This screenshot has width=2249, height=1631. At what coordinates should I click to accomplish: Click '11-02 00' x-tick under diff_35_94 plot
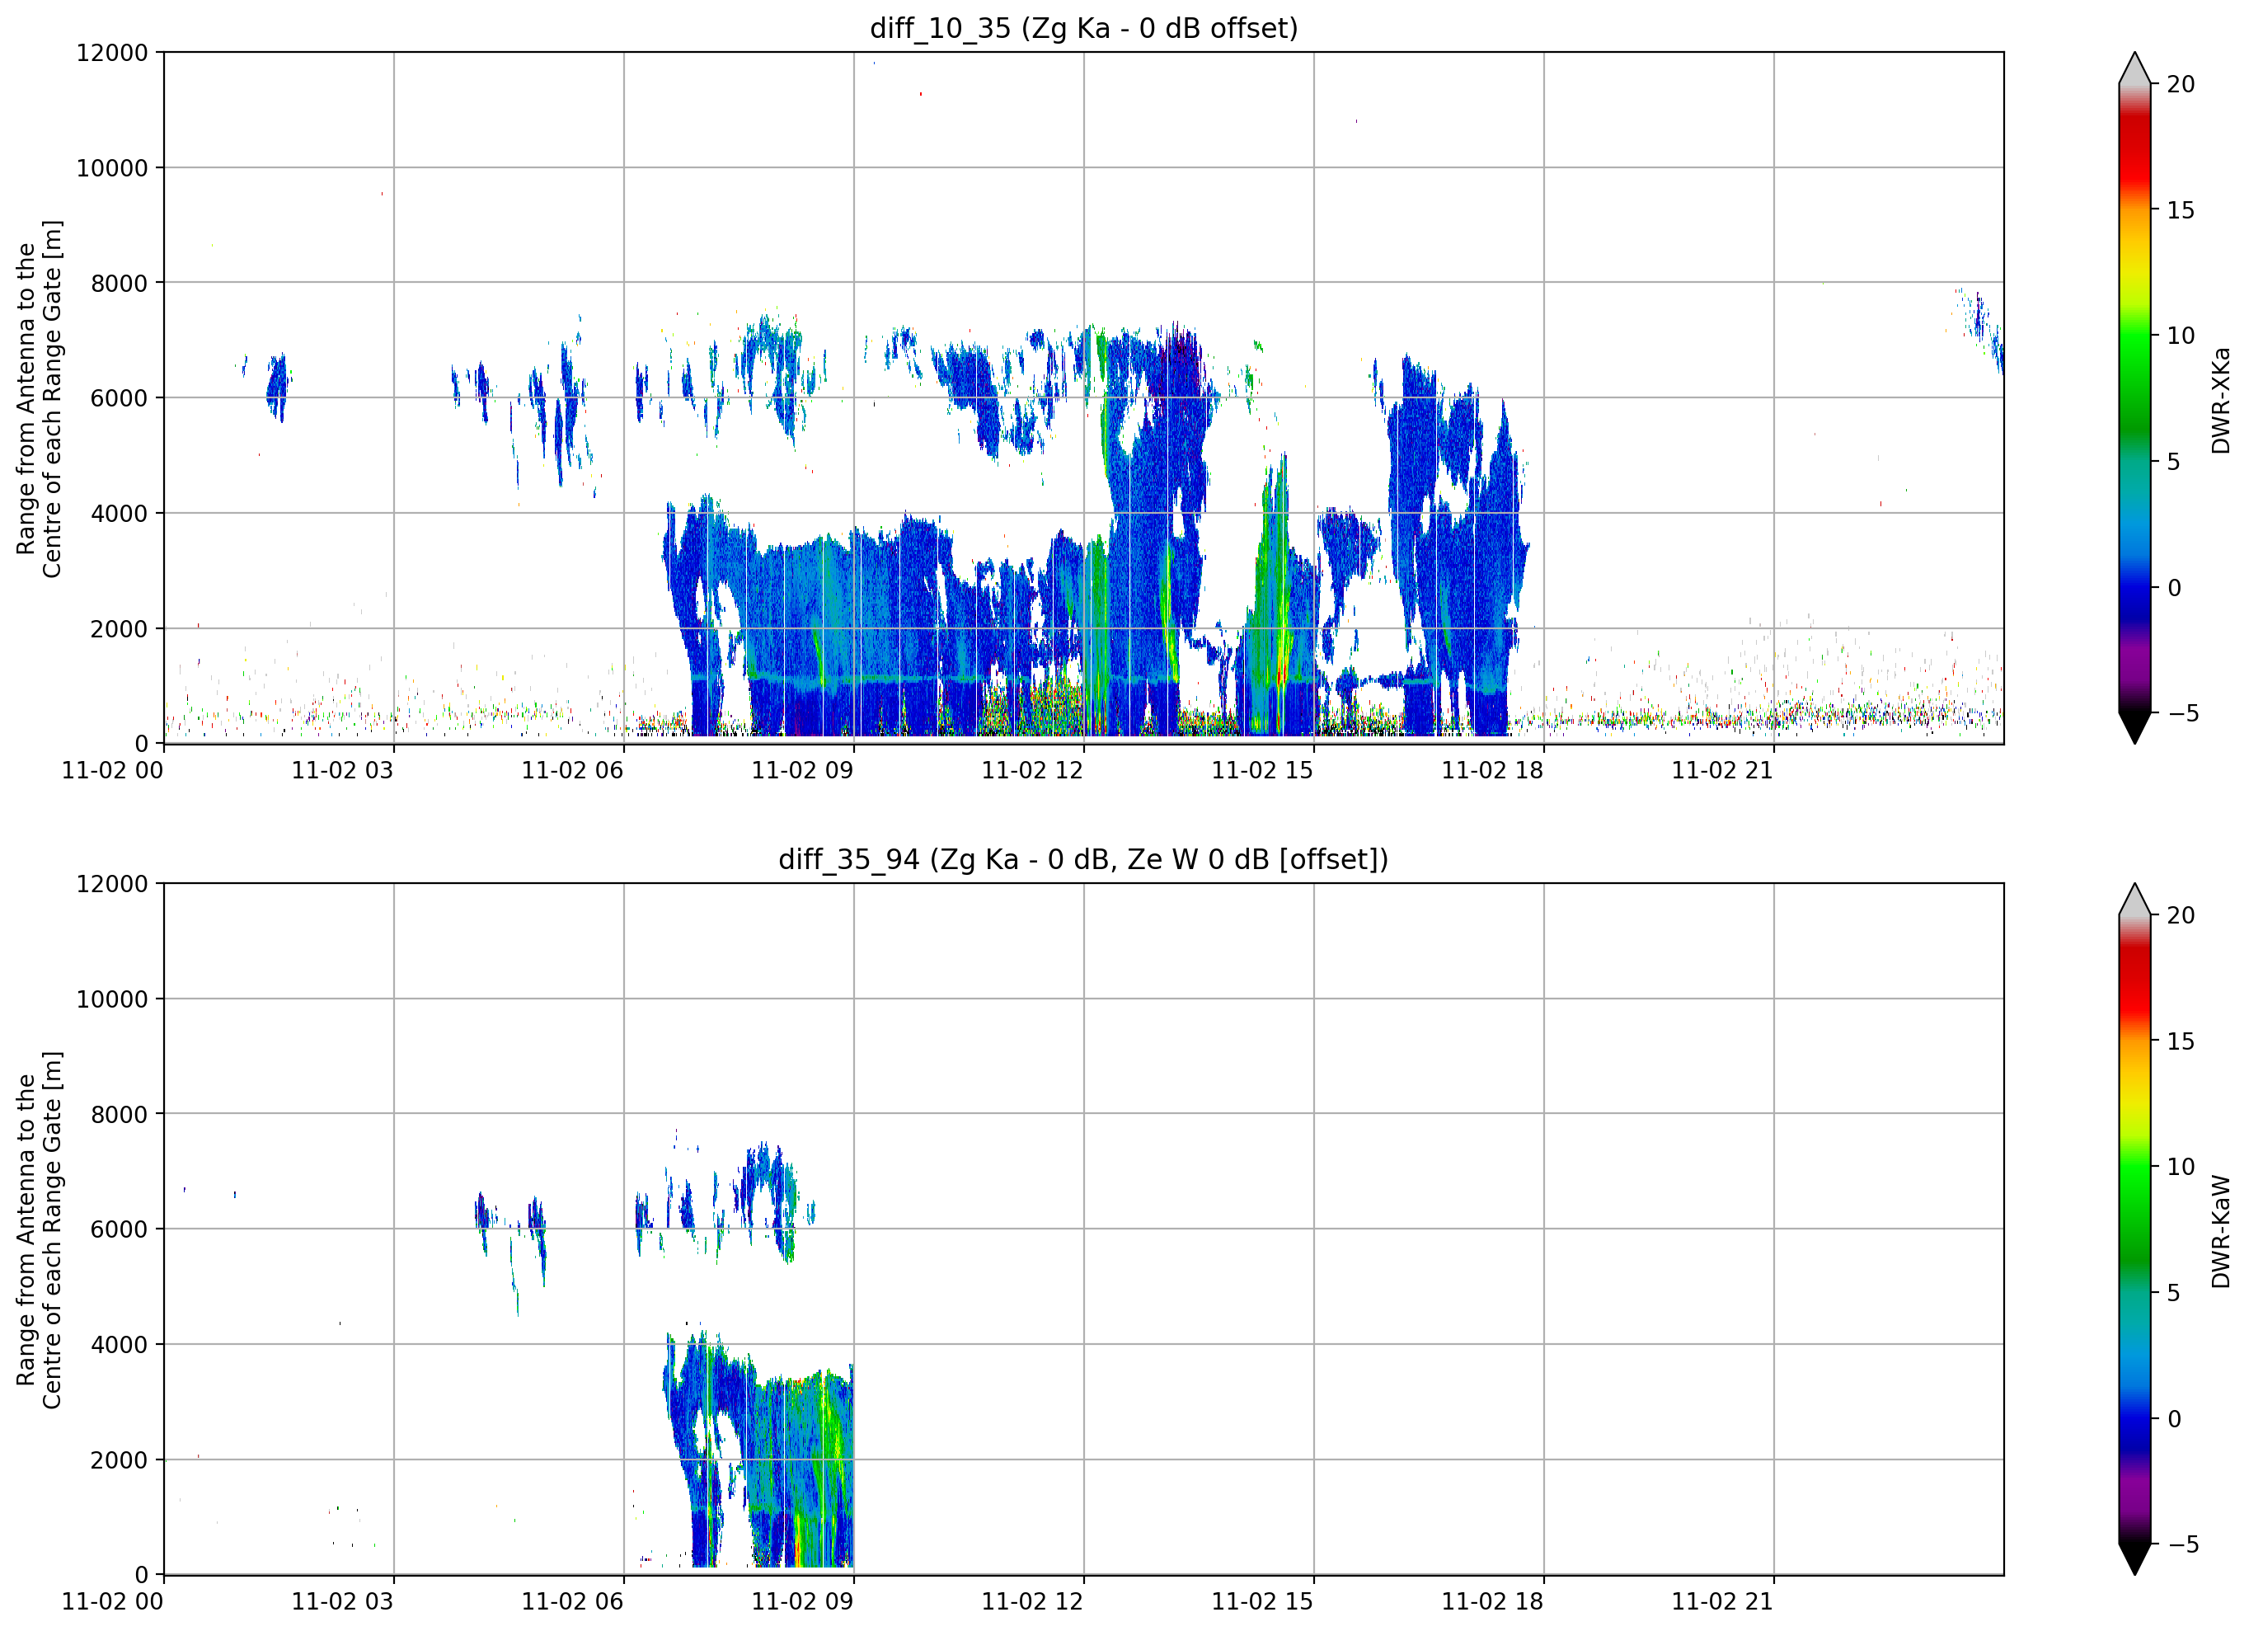[112, 1602]
